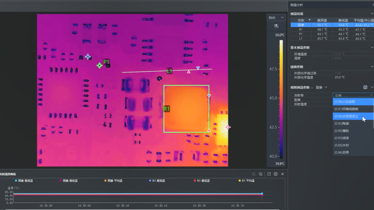Screen dimensions: 374x210
Task: Select the R1 rectangle label
Action: [166, 109]
